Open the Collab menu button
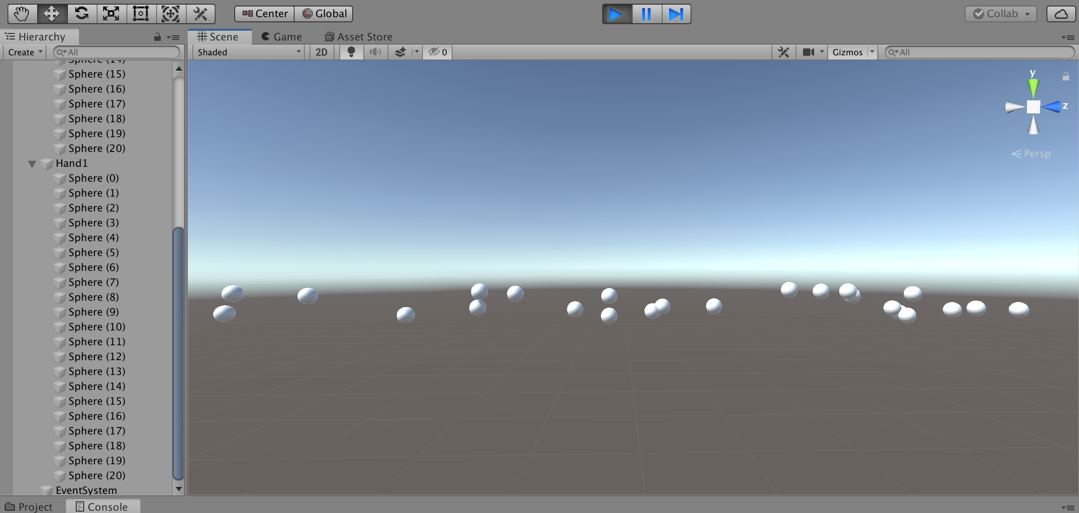The image size is (1079, 513). pos(1001,14)
